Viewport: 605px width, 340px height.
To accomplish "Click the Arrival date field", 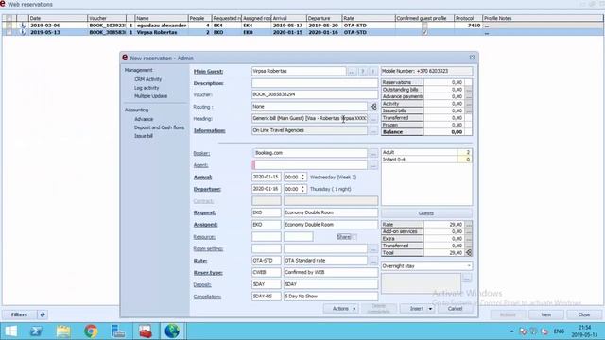I will coord(267,178).
